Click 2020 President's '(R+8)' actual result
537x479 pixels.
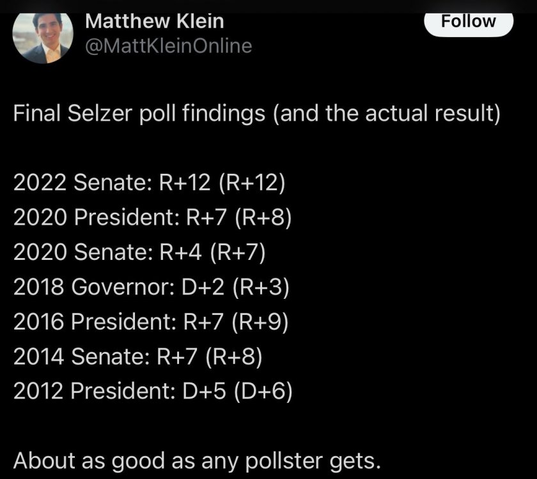[263, 218]
